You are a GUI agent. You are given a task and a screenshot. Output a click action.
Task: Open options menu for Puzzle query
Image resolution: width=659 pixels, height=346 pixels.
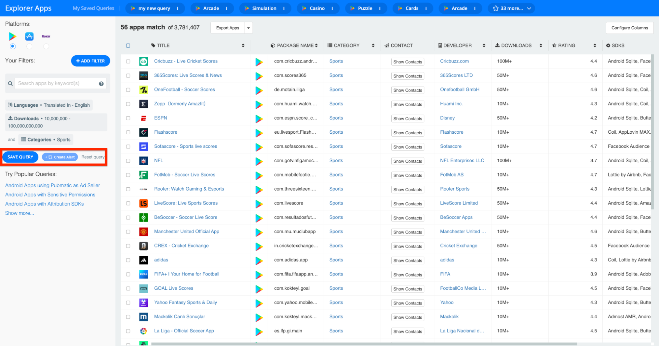coord(380,8)
